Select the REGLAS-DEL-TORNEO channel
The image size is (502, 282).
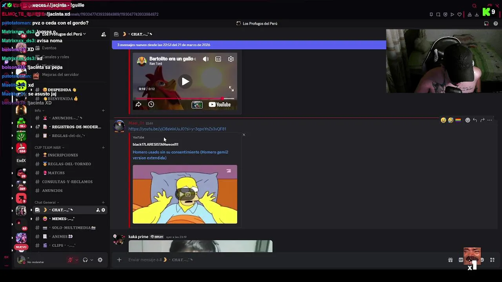pyautogui.click(x=69, y=164)
